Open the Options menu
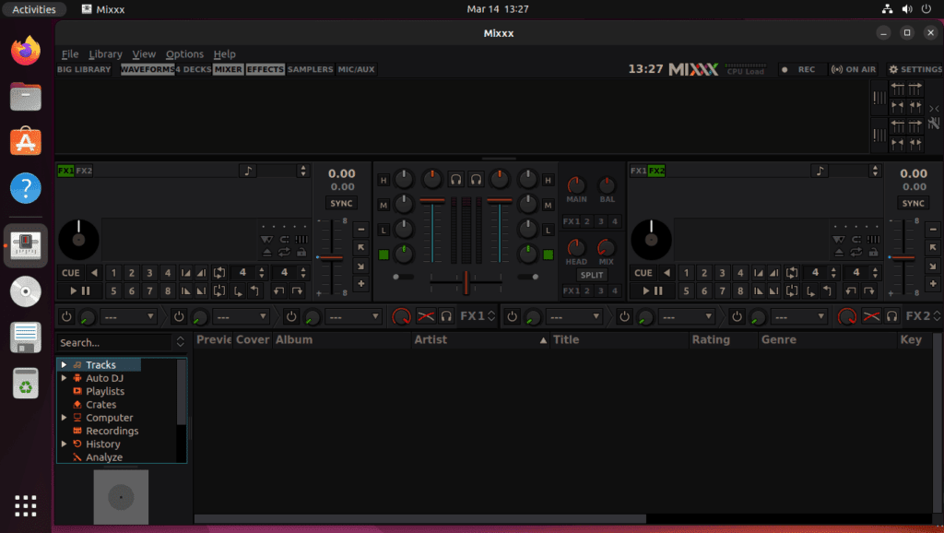 click(184, 53)
